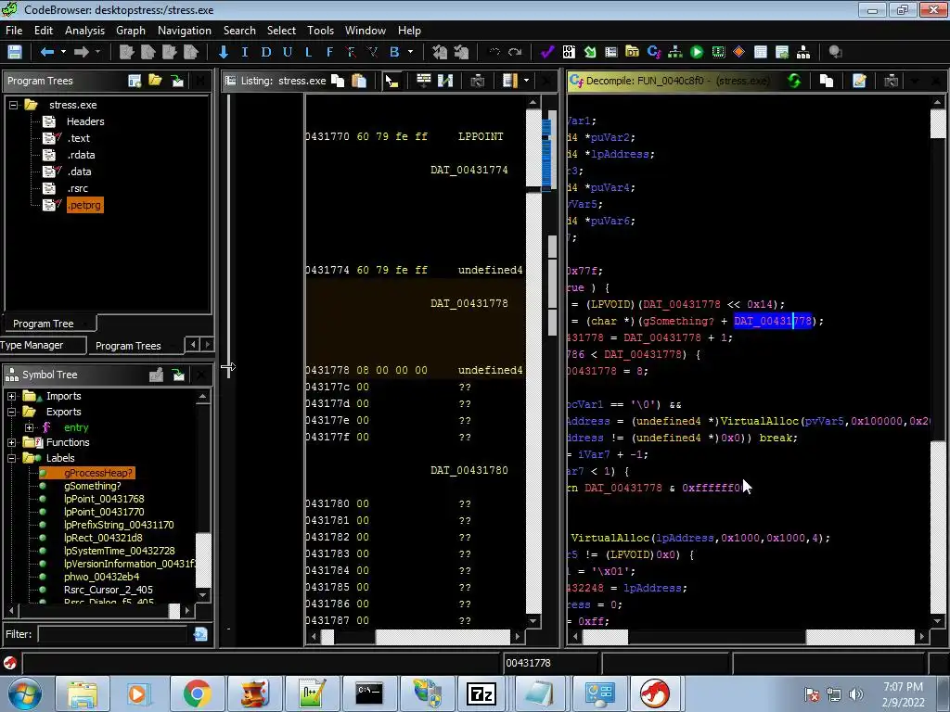Go to next Bookmark (B icon)
Viewport: 950px width, 712px height.
click(x=394, y=52)
